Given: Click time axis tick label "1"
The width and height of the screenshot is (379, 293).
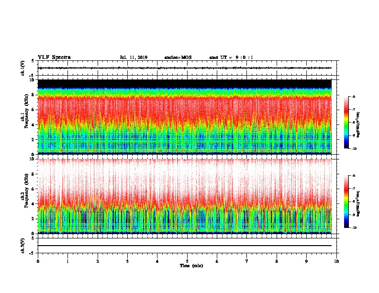Looking at the screenshot, I should [x=67, y=261].
